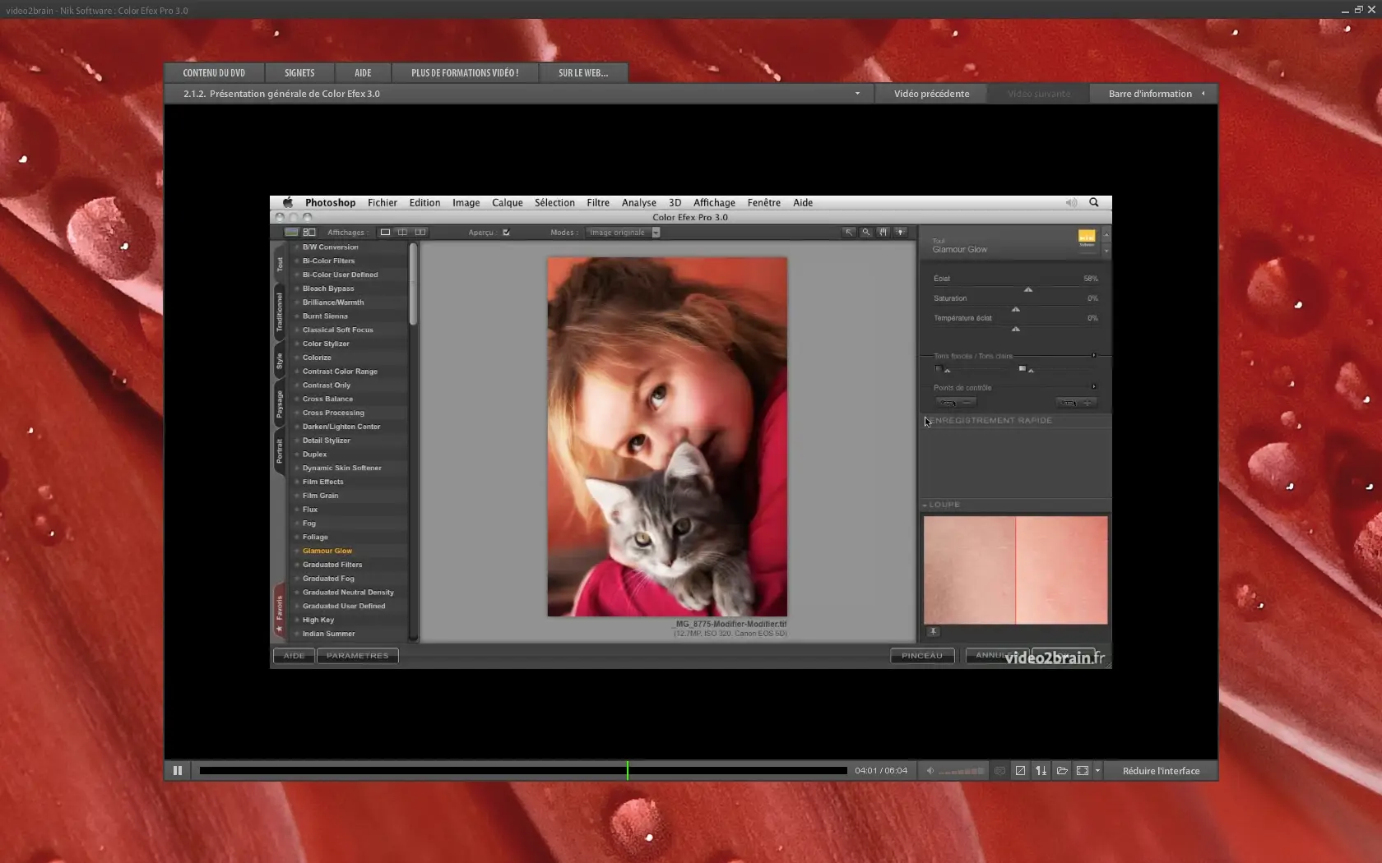The height and width of the screenshot is (863, 1382).
Task: Open the Filtre menu
Action: 598,203
